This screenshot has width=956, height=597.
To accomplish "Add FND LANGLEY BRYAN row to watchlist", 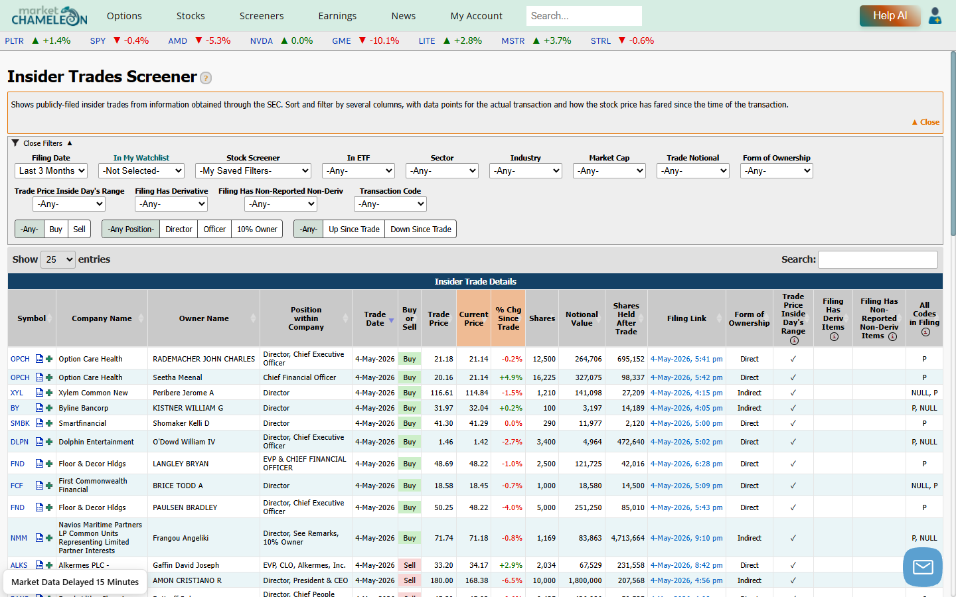I will [49, 464].
